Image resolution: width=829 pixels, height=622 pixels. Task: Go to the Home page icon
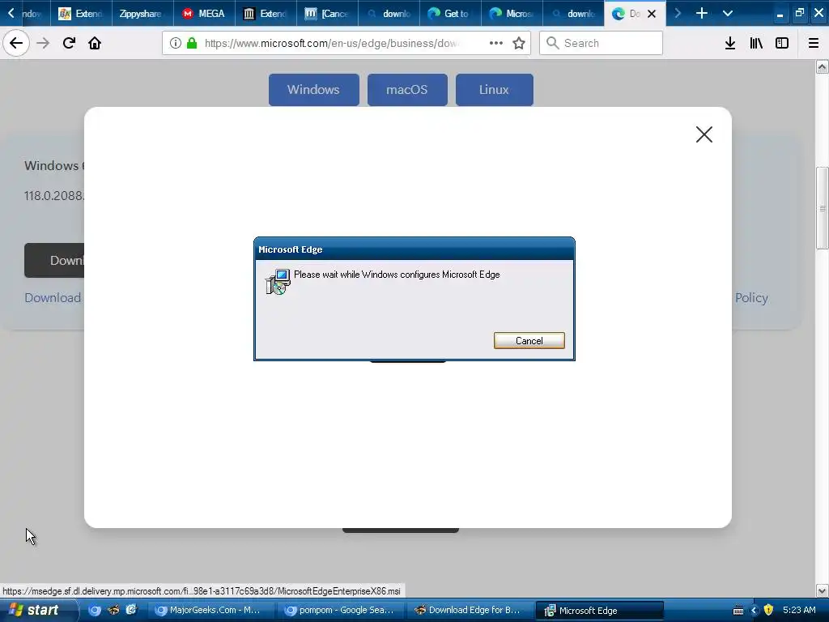click(95, 43)
